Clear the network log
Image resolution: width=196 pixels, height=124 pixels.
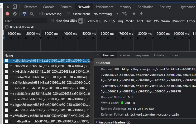pyautogui.click(x=15, y=14)
